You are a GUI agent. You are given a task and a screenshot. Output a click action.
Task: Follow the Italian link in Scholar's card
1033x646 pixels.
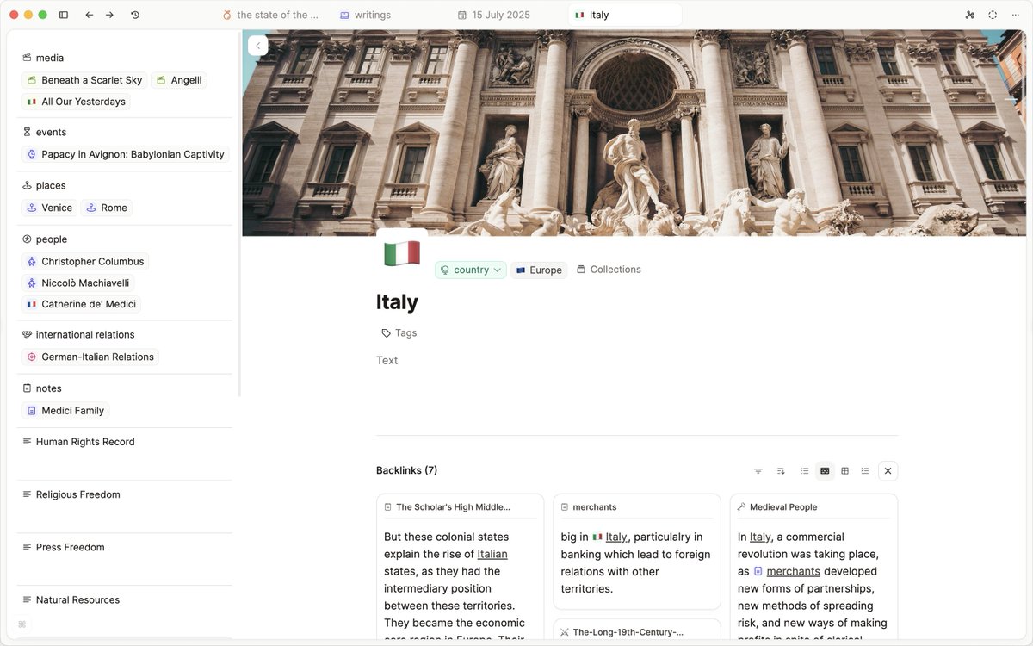[x=492, y=554]
